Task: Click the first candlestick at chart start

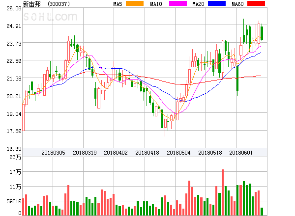Action: (23, 117)
